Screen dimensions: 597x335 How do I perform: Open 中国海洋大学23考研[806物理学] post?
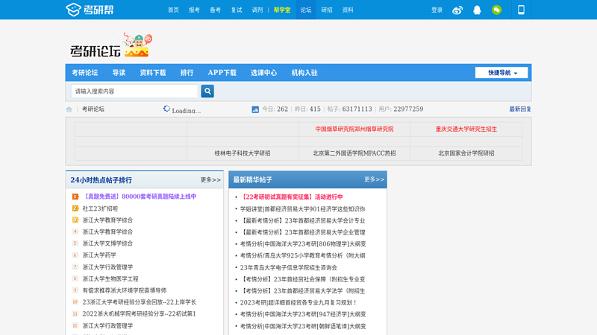pos(303,244)
